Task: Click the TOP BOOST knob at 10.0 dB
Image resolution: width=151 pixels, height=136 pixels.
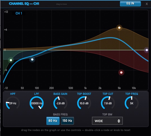Action: click(x=84, y=103)
